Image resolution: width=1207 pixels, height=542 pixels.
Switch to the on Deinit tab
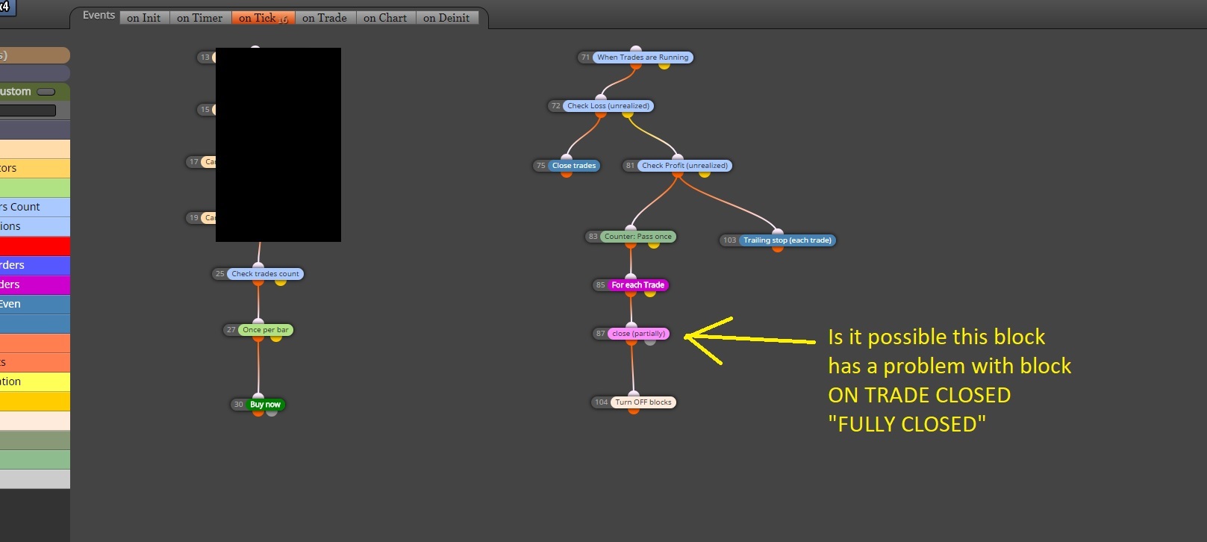[x=446, y=18]
